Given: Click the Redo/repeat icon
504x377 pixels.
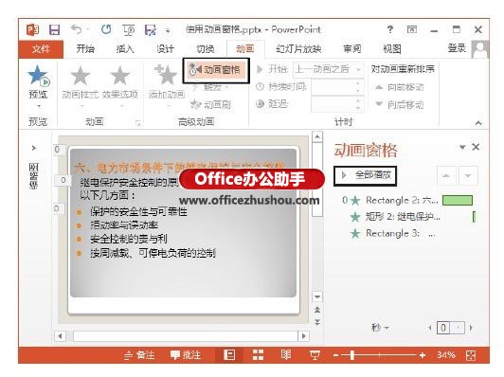Looking at the screenshot, I should [106, 29].
